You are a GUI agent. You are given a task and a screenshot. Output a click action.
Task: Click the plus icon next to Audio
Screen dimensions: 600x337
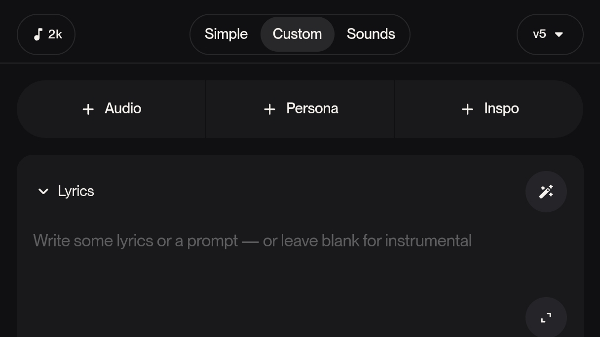click(88, 109)
